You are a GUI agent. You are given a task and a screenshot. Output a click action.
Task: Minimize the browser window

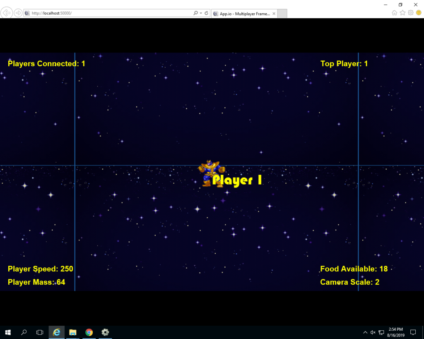pos(385,5)
